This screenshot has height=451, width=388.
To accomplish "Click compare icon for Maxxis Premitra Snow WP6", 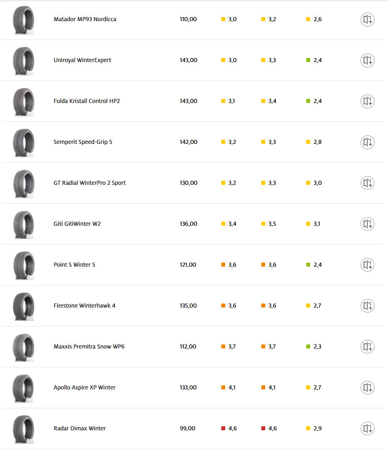I will [x=367, y=347].
